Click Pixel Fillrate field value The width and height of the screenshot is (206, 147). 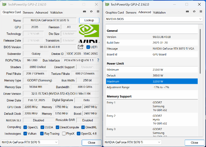tap(35, 73)
